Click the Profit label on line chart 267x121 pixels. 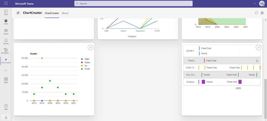(157, 31)
